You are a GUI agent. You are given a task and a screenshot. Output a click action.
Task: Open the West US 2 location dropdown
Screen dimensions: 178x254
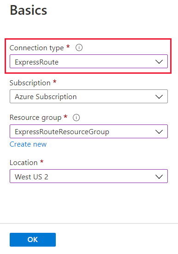click(x=89, y=176)
